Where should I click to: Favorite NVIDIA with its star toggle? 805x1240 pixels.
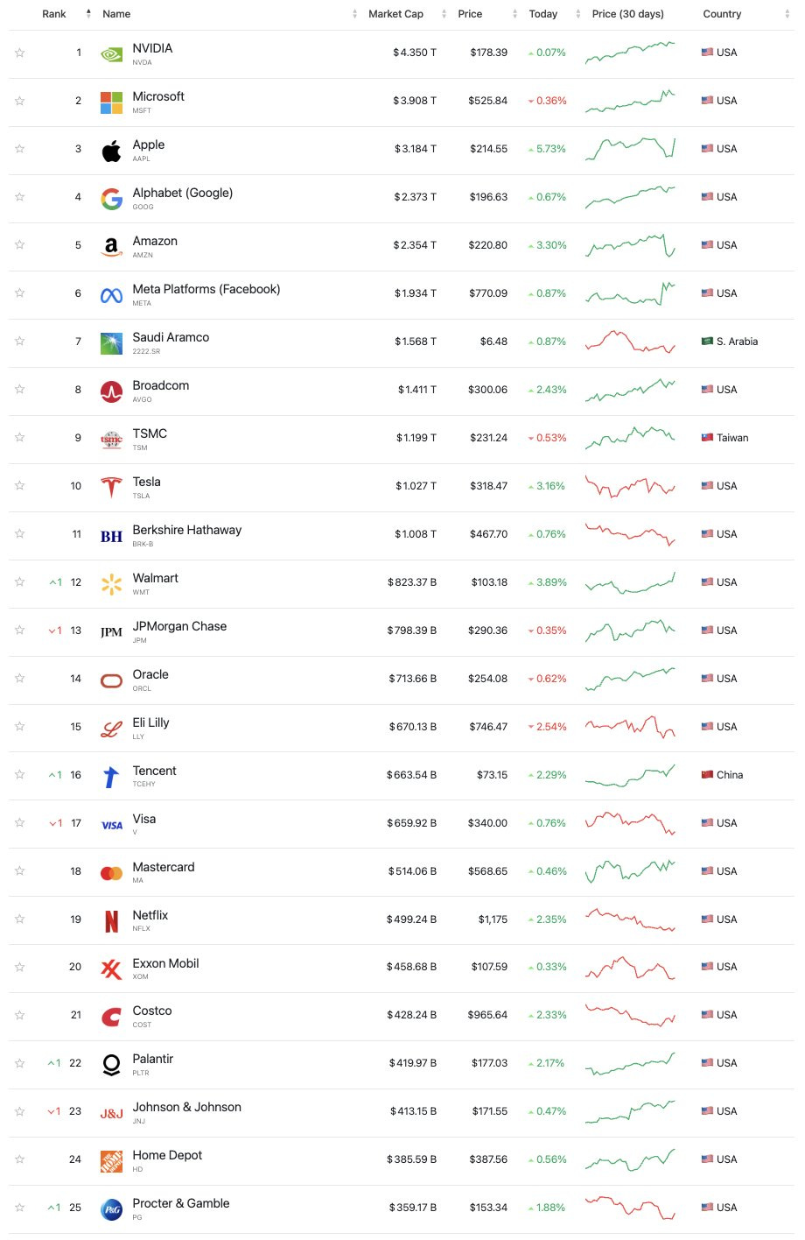pos(19,52)
